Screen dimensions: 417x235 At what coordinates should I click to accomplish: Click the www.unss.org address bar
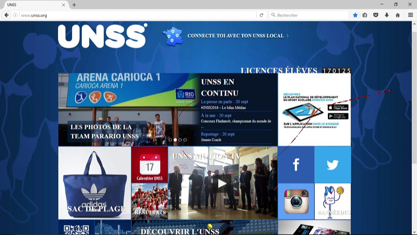[138, 15]
